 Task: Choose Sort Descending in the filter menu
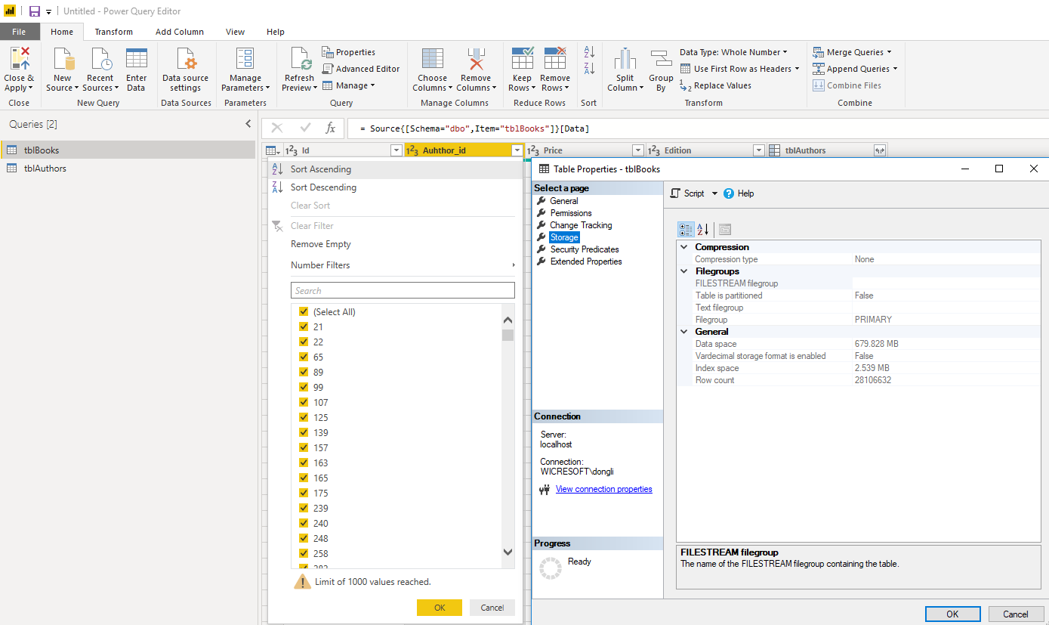(323, 187)
